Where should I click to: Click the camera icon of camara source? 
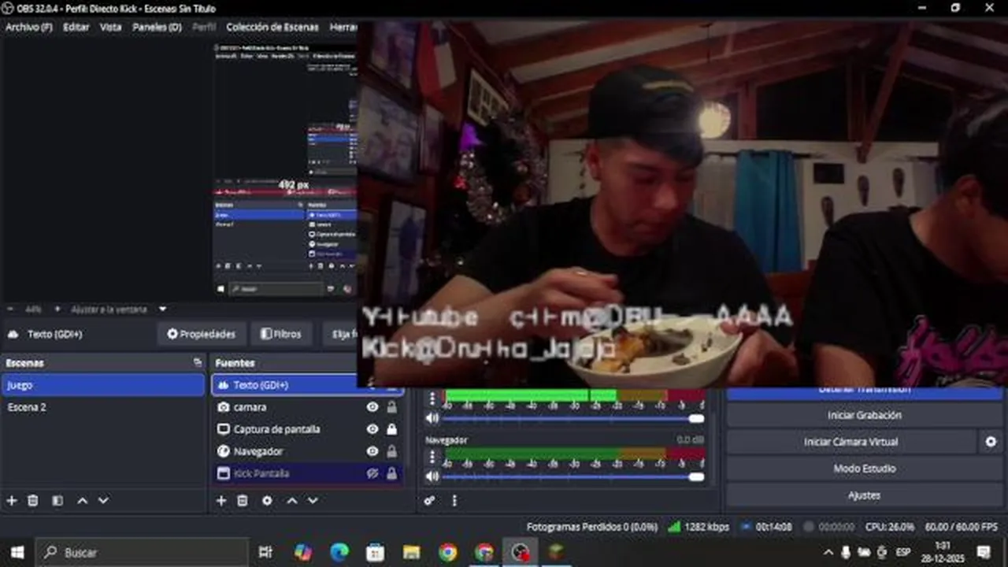point(223,407)
